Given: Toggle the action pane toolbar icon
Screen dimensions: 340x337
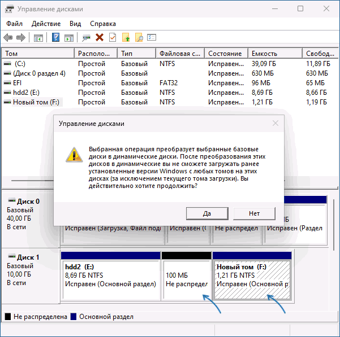Looking at the screenshot, I should pyautogui.click(x=69, y=38).
